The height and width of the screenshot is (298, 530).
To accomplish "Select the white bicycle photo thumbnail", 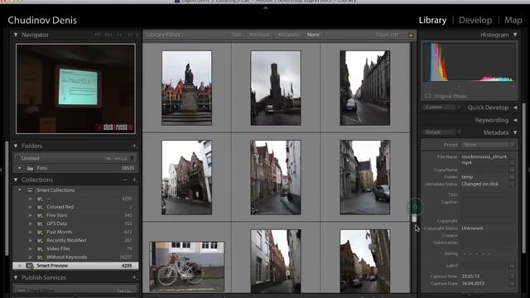I will click(186, 267).
